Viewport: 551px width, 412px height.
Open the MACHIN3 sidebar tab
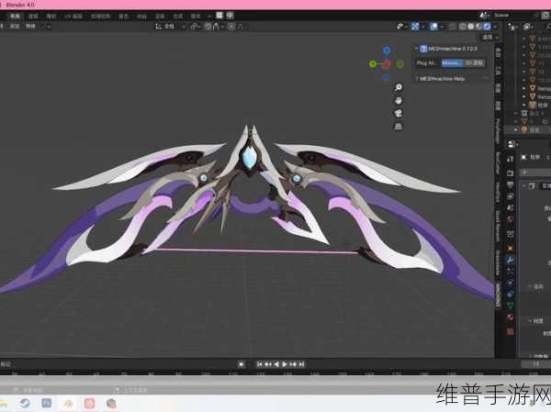(498, 295)
